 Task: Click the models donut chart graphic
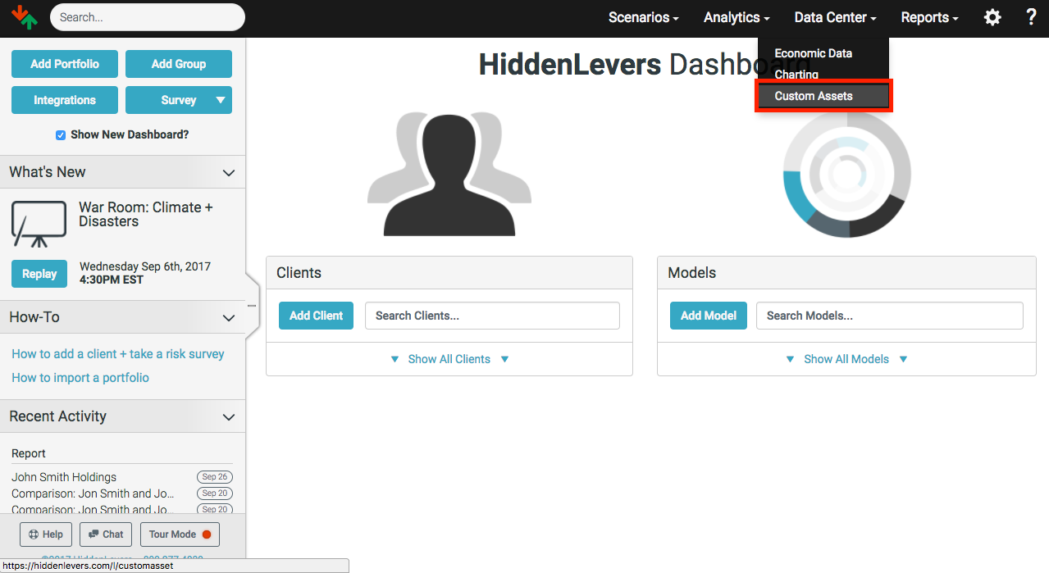coord(846,174)
